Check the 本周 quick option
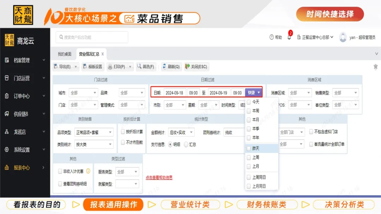Viewport: 381px width, 214px height. pyautogui.click(x=249, y=111)
